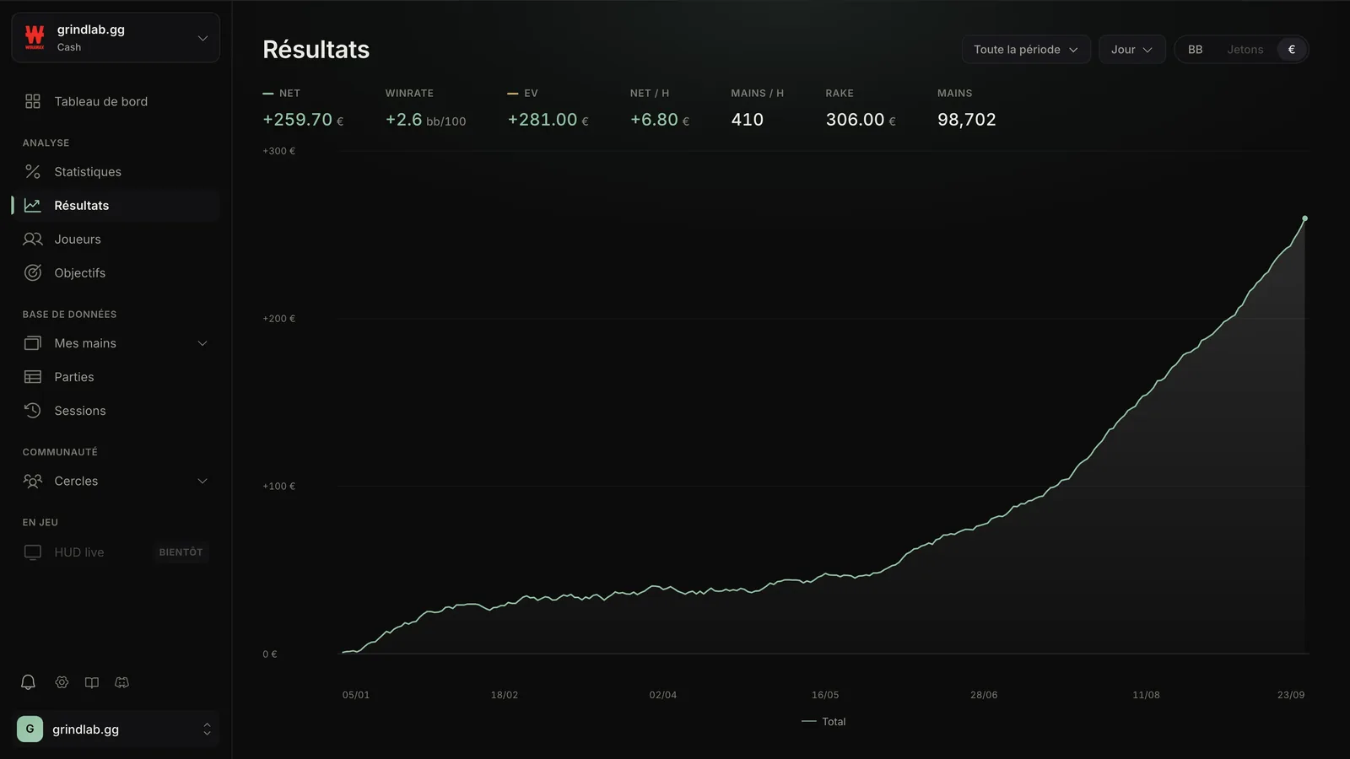The image size is (1350, 759).
Task: Click the green G avatar
Action: click(30, 729)
